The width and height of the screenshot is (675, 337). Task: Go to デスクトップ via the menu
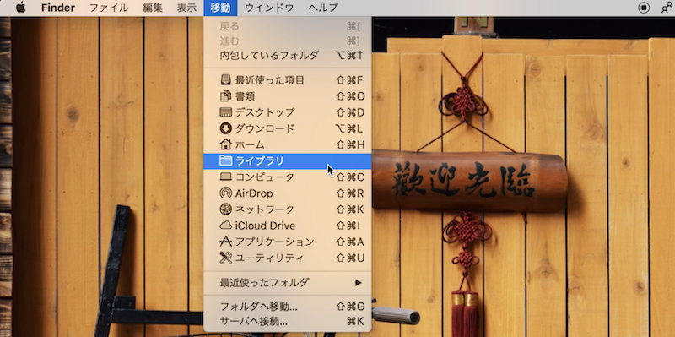(288, 112)
